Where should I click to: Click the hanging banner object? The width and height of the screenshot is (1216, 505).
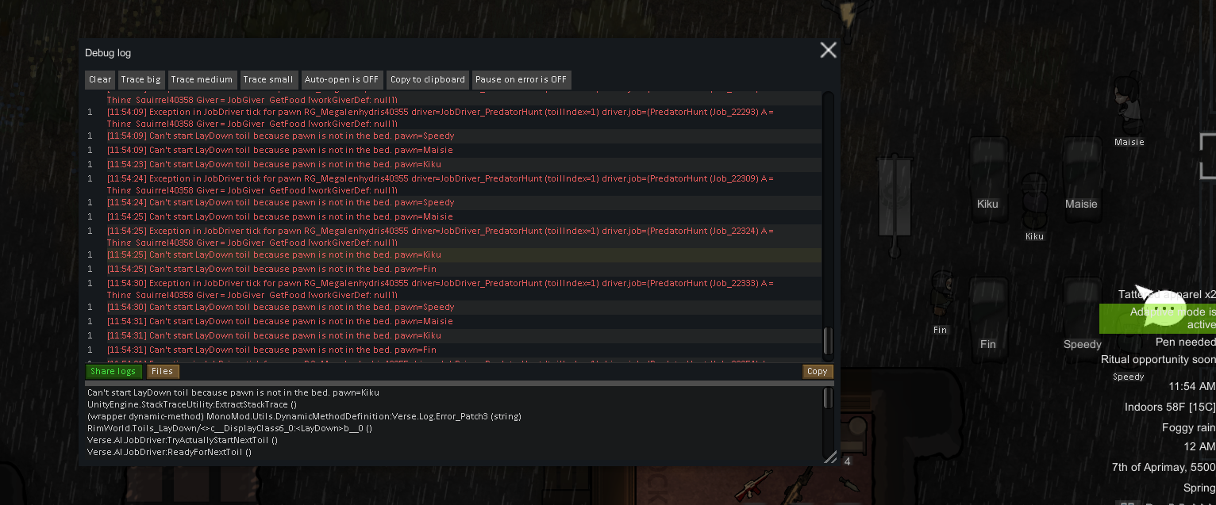895,205
